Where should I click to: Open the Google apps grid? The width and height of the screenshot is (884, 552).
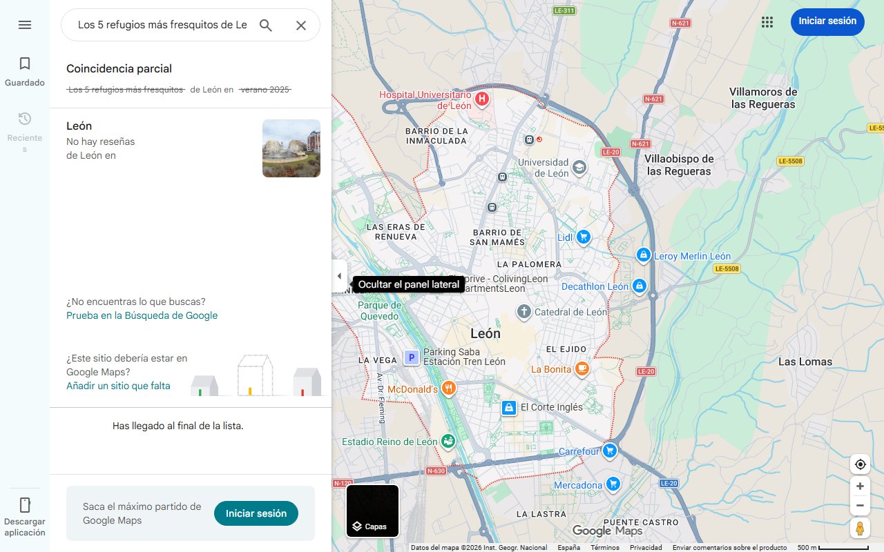(x=767, y=21)
